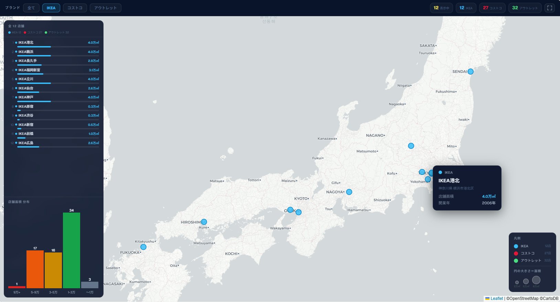Click the 3.1万㎡ area value
The height and width of the screenshot is (302, 560).
point(94,70)
